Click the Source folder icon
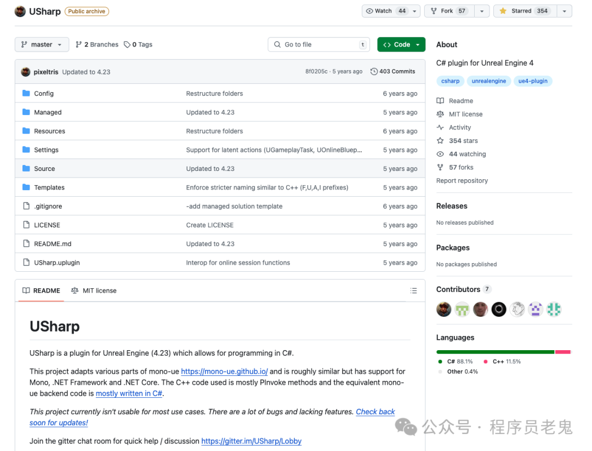The width and height of the screenshot is (592, 451). (x=26, y=168)
